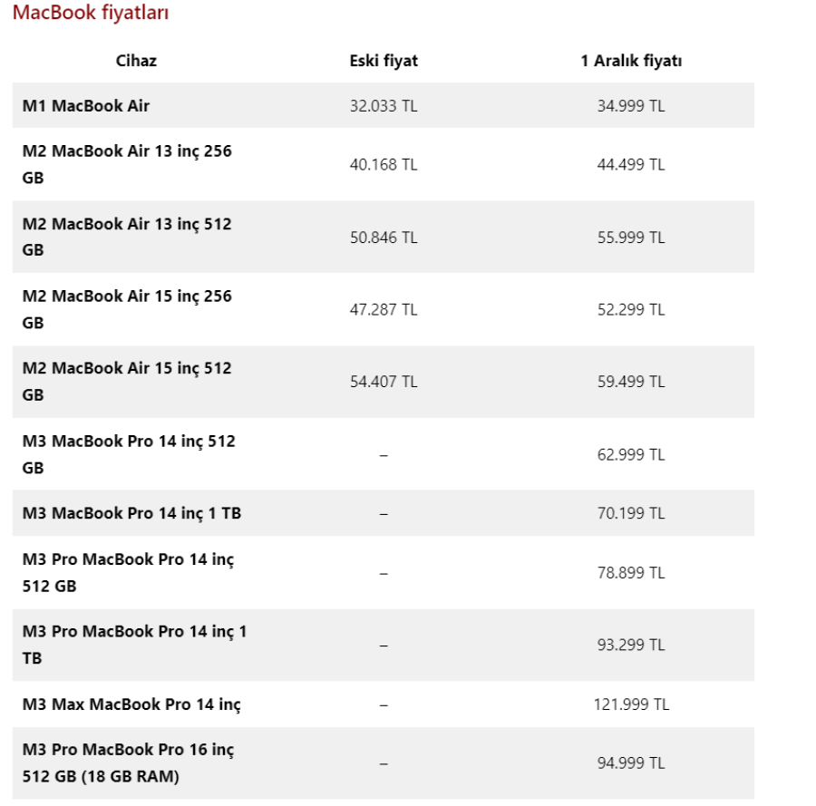Click the 34.999 TL price cell
The height and width of the screenshot is (806, 816).
pyautogui.click(x=631, y=106)
